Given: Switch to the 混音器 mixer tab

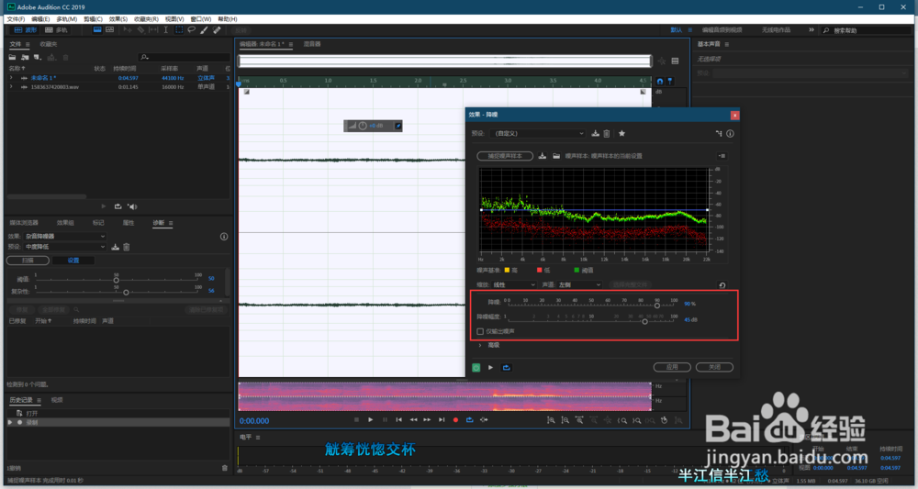Looking at the screenshot, I should [x=312, y=44].
